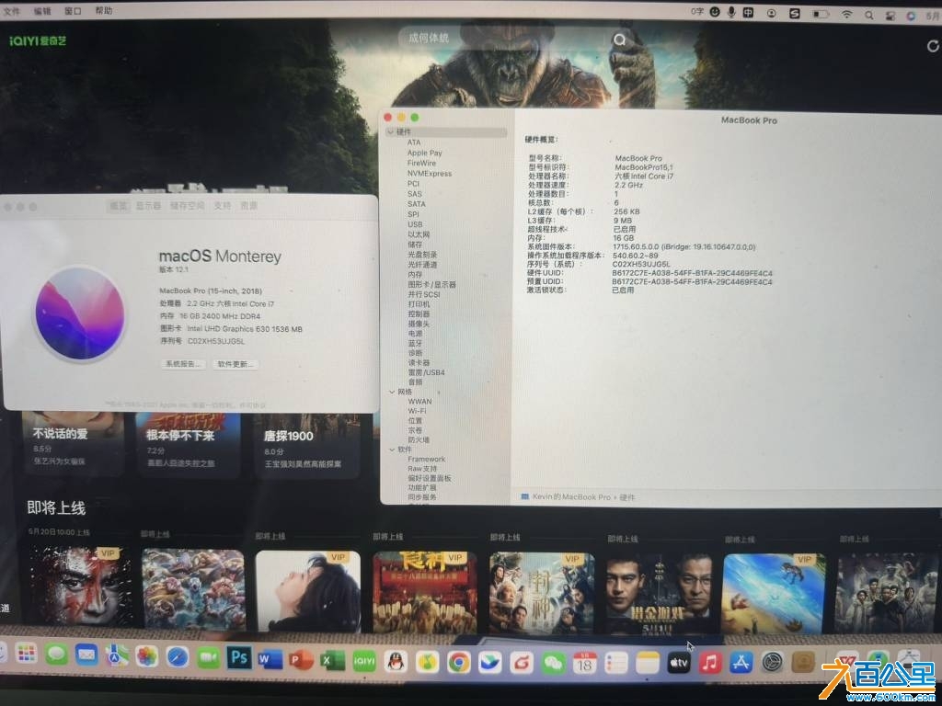Open System Preferences gear in dock
The width and height of the screenshot is (942, 706).
[x=773, y=663]
